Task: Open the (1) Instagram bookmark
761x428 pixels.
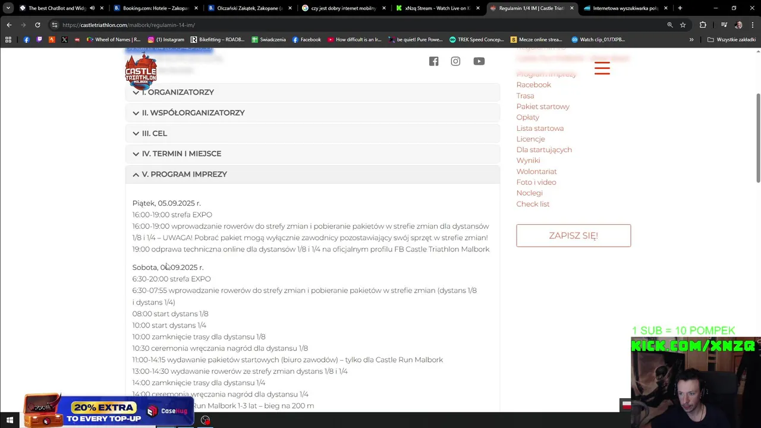Action: (x=166, y=39)
